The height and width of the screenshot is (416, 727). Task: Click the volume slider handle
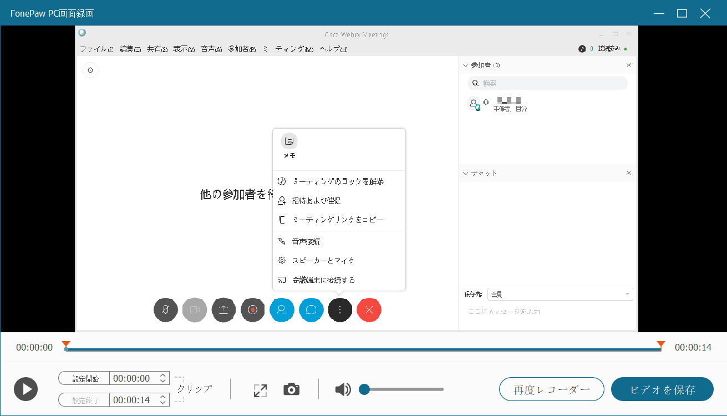[x=364, y=389]
